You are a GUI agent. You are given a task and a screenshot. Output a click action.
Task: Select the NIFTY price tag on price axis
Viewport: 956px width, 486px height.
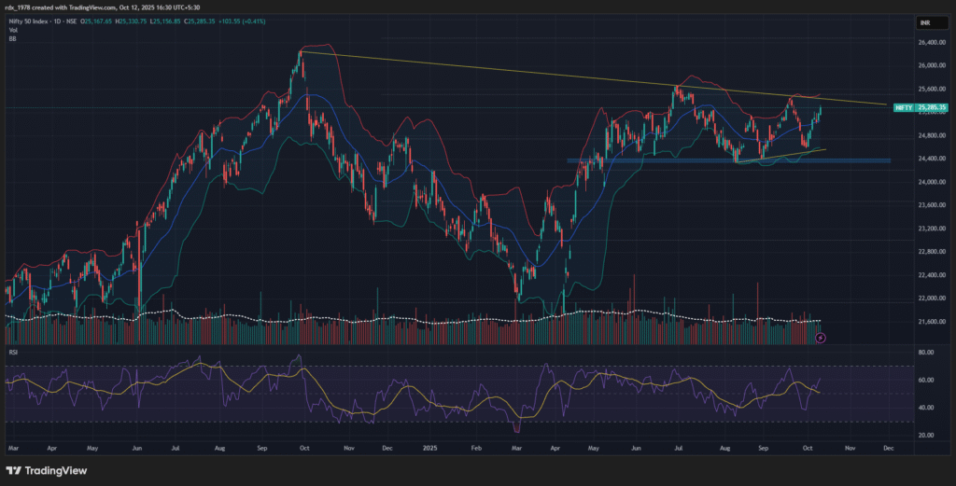[x=903, y=108]
